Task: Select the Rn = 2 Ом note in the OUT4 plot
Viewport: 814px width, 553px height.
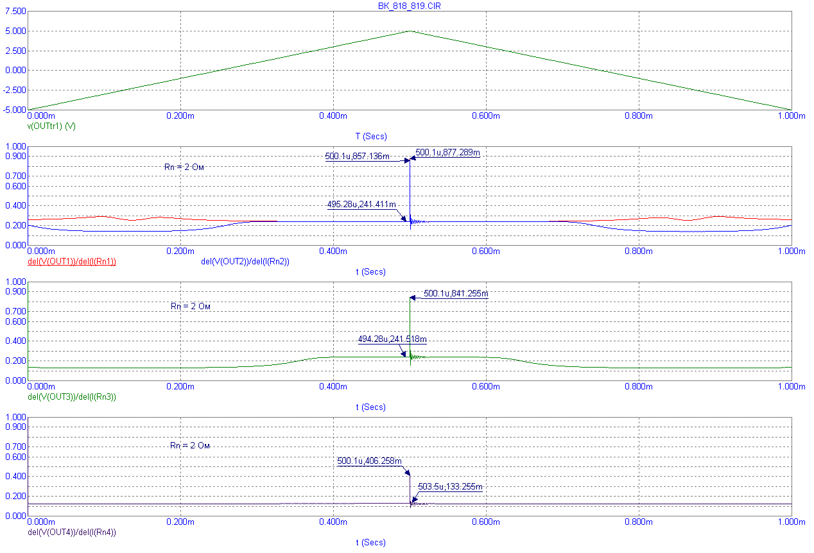Action: [190, 445]
